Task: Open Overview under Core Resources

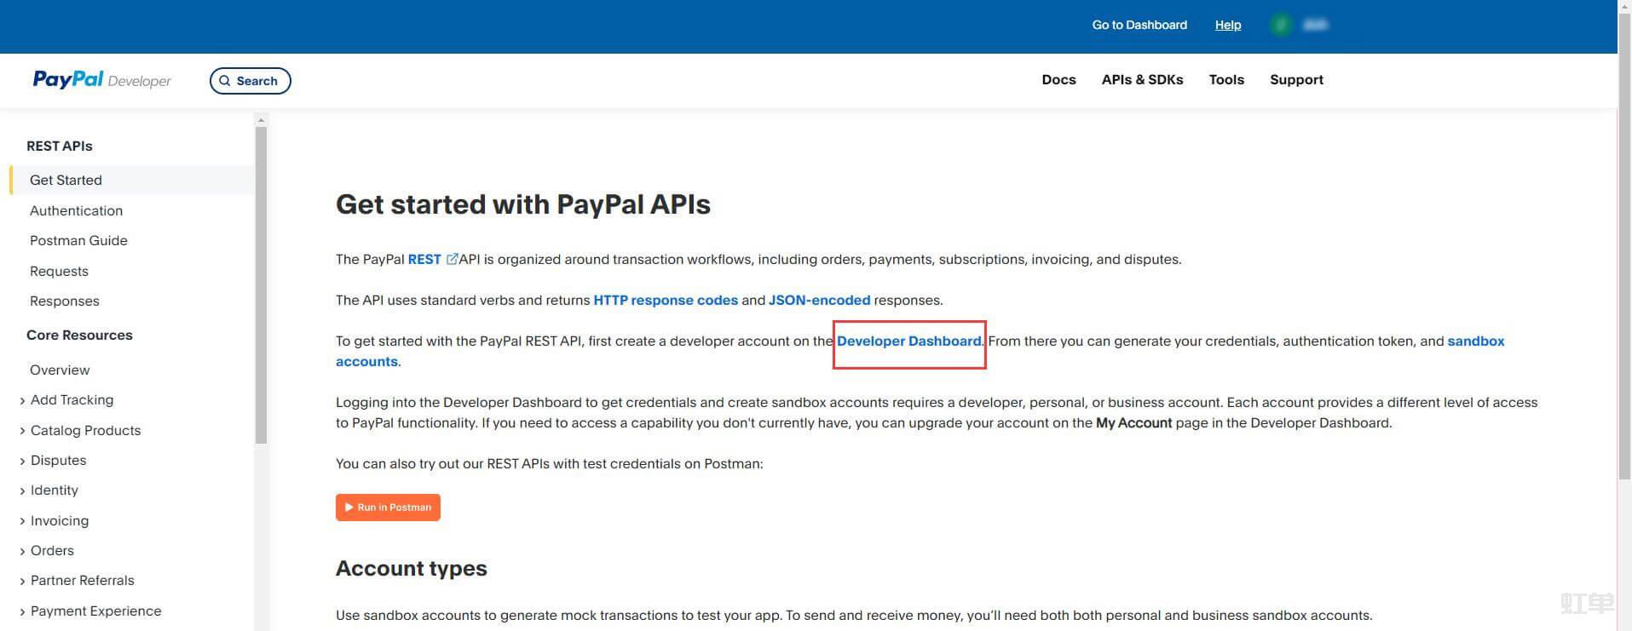Action: pos(60,370)
